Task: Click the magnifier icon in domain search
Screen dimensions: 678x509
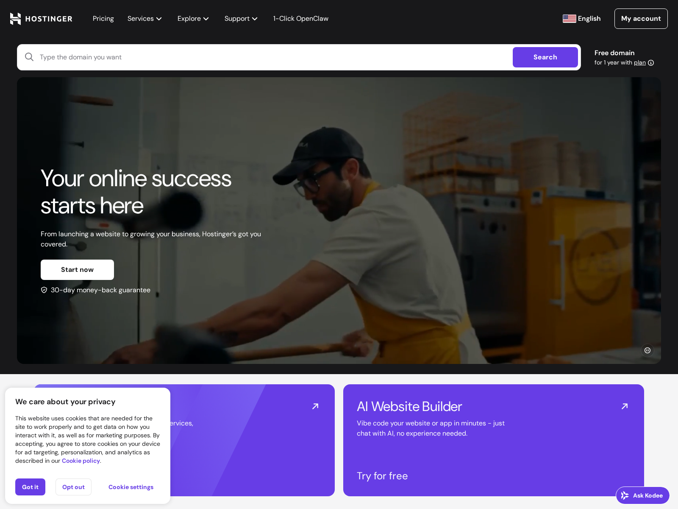Action: [29, 57]
